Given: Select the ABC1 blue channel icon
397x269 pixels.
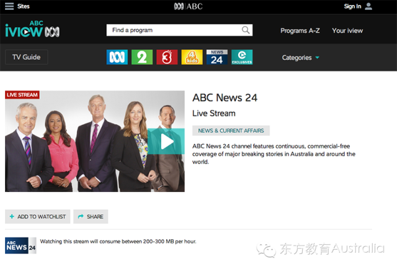Looking at the screenshot, I should (x=117, y=57).
